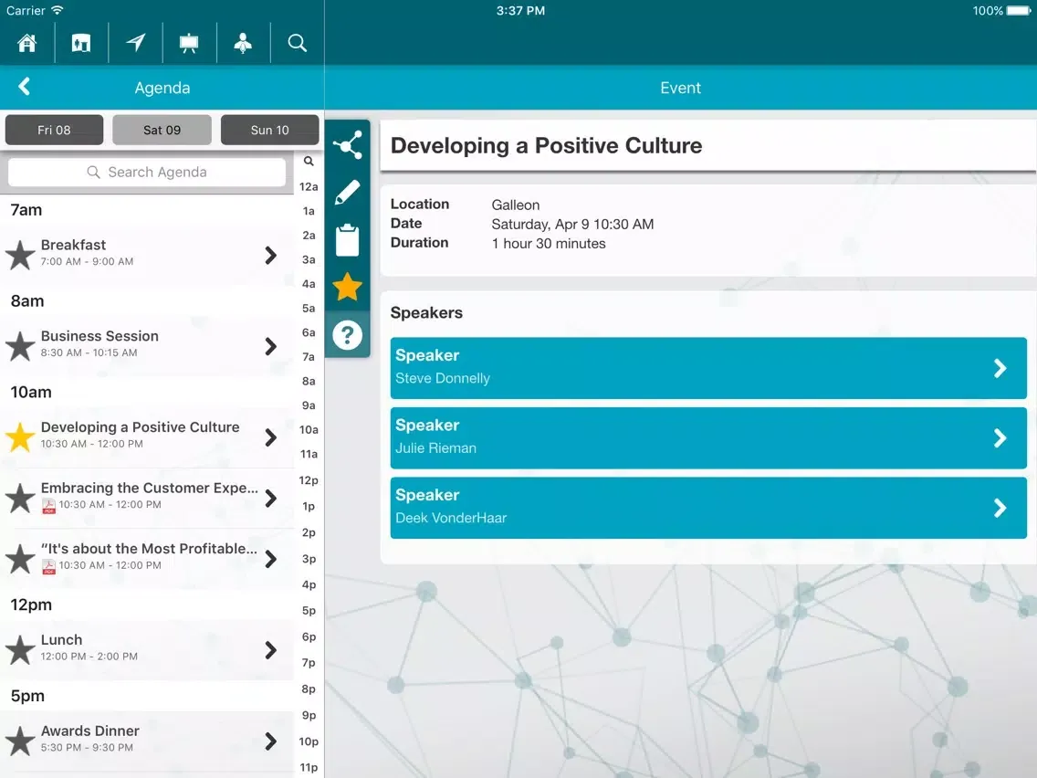
Task: Open the Awards Dinner session
Action: click(147, 741)
